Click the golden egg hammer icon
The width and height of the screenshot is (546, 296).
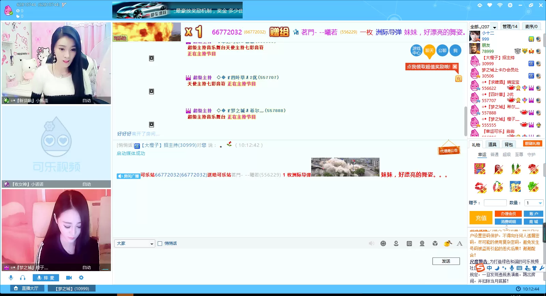pyautogui.click(x=448, y=243)
